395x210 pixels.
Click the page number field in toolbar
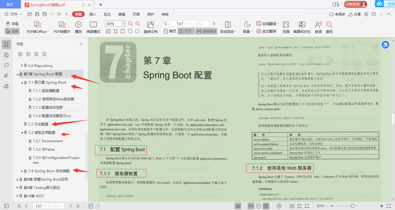(190, 24)
